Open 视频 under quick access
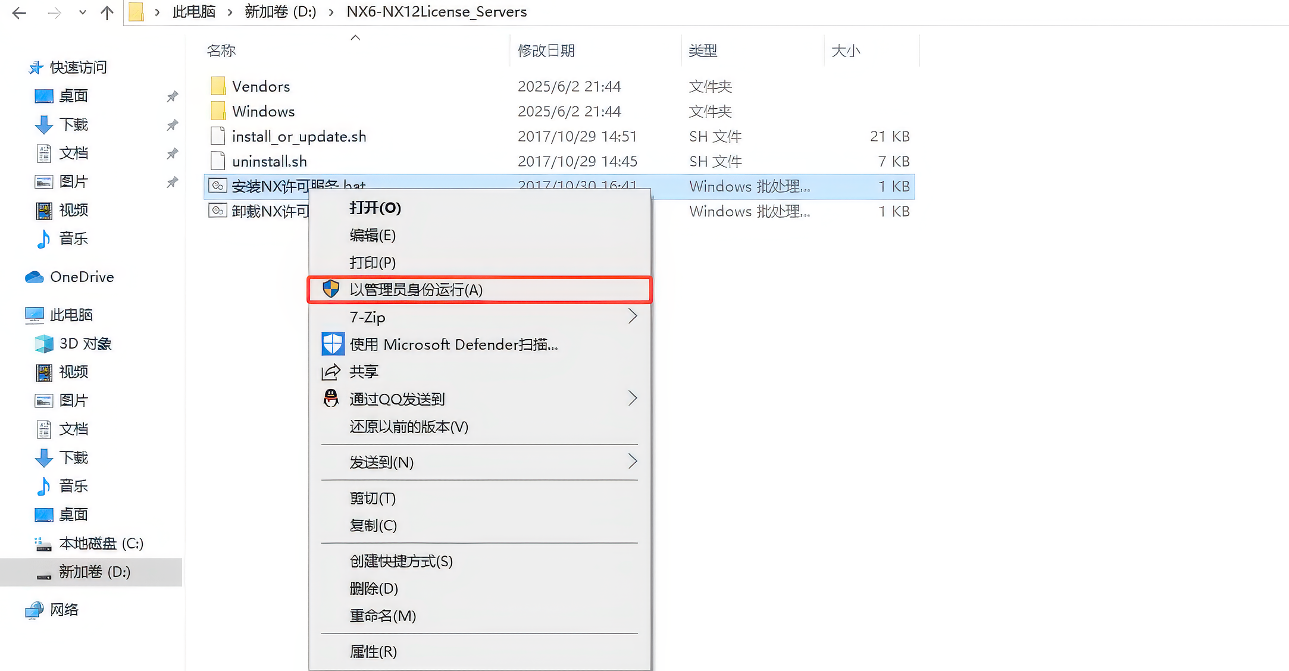Screen dimensions: 1289x671 click(x=73, y=210)
